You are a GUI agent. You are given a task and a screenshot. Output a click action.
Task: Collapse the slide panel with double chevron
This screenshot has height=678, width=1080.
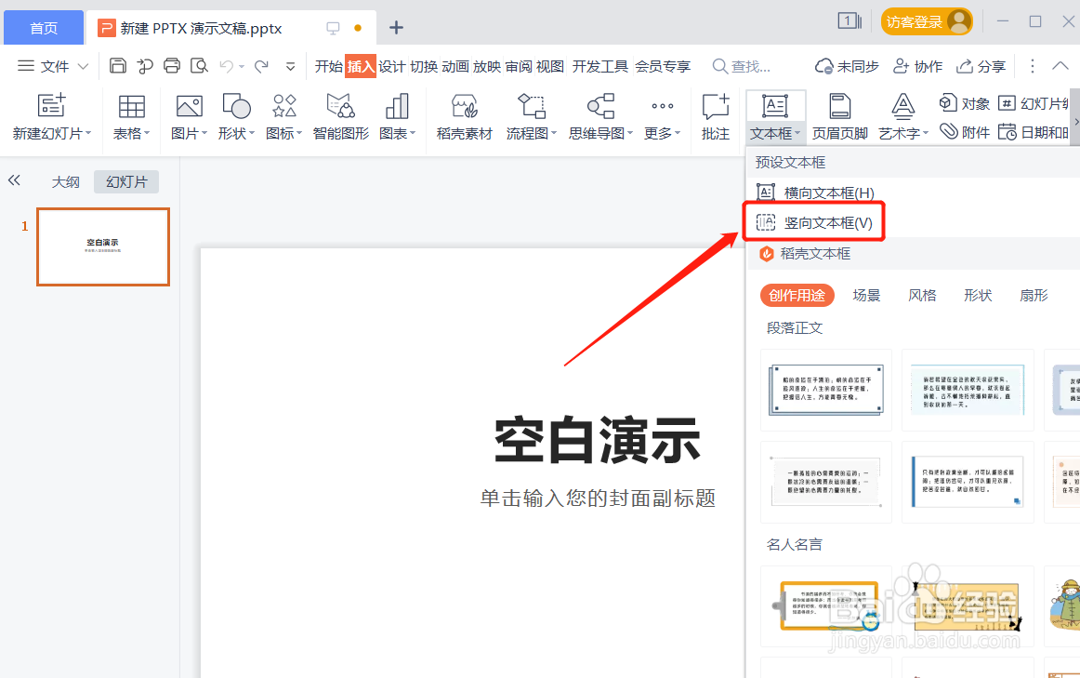click(x=15, y=180)
